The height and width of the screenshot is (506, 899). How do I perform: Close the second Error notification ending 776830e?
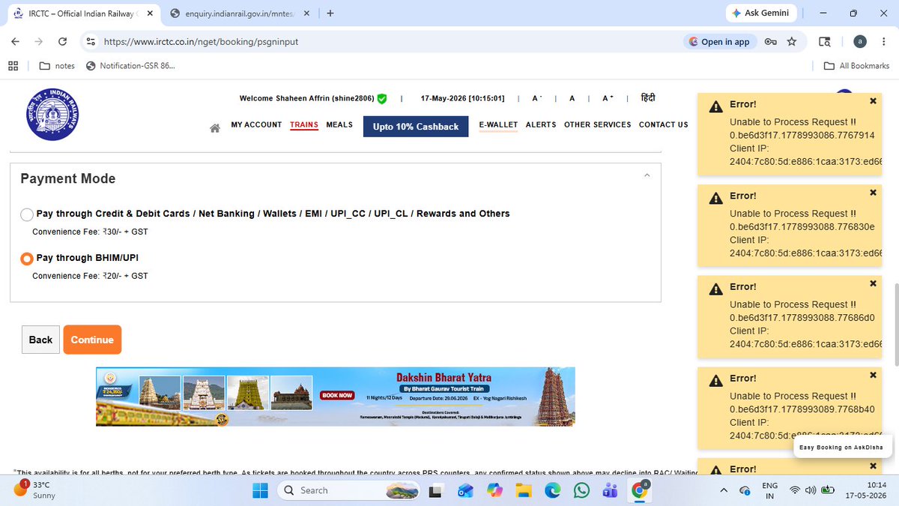tap(873, 193)
